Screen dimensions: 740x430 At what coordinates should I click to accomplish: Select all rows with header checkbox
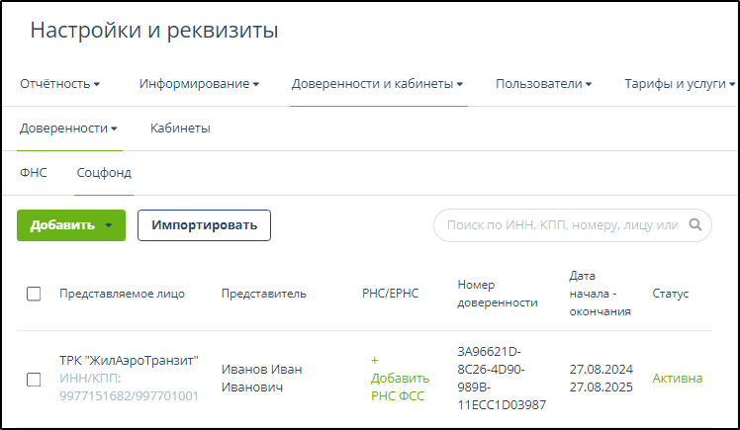(34, 294)
